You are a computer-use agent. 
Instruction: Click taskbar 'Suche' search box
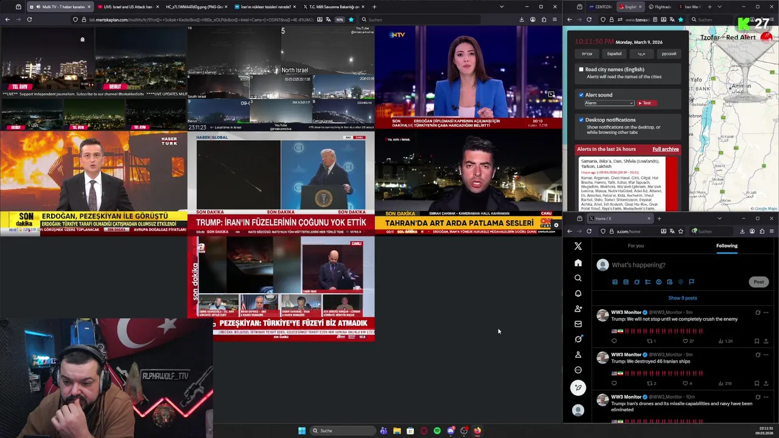click(x=343, y=431)
